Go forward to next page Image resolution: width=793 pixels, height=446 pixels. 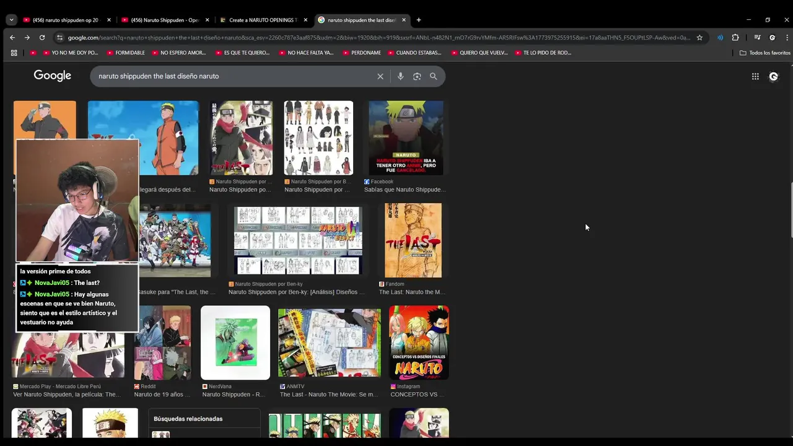coord(27,37)
